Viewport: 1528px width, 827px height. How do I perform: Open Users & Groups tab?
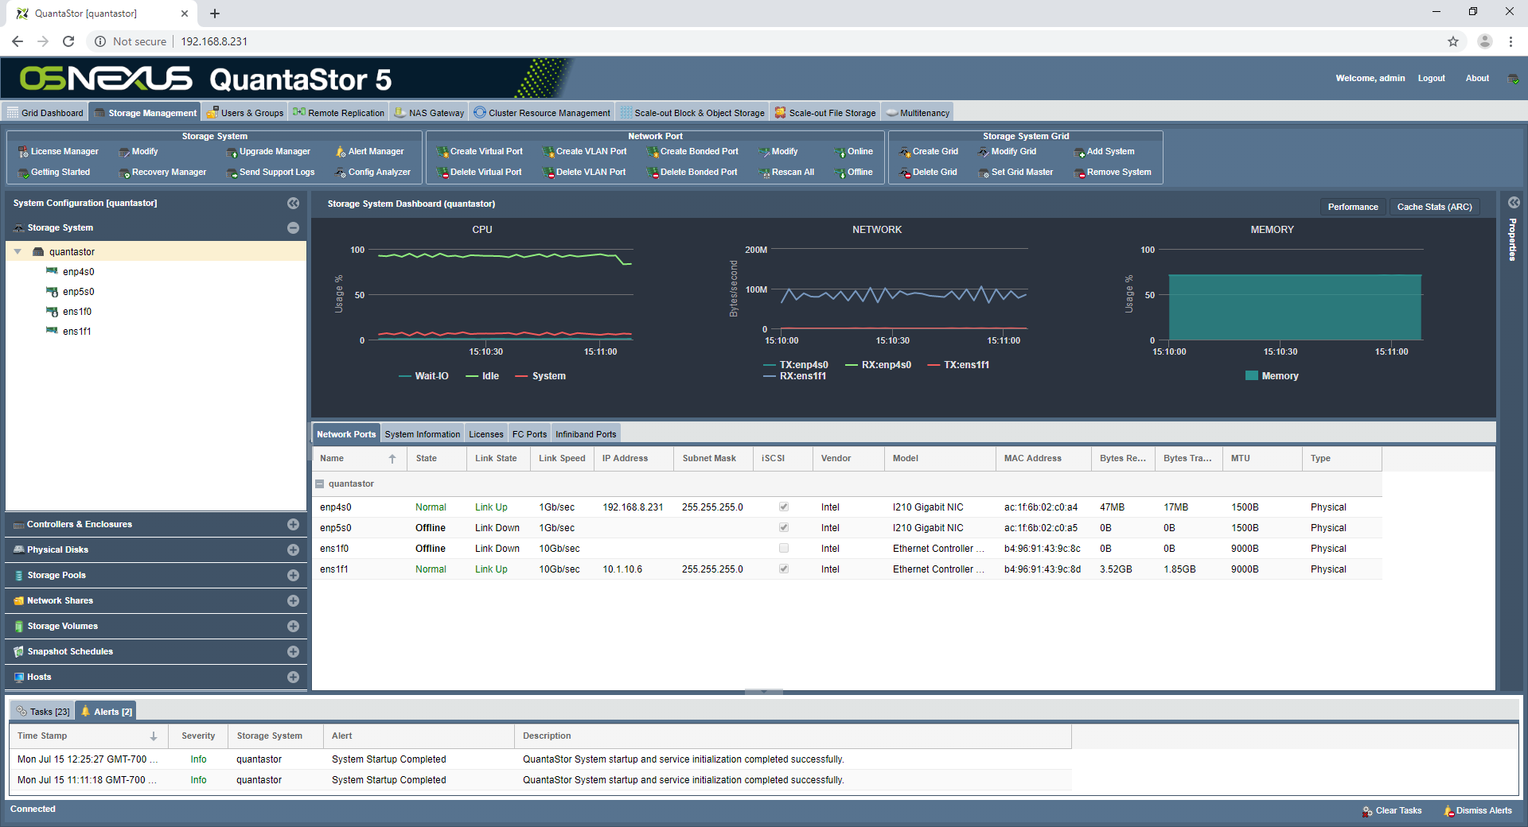click(244, 112)
